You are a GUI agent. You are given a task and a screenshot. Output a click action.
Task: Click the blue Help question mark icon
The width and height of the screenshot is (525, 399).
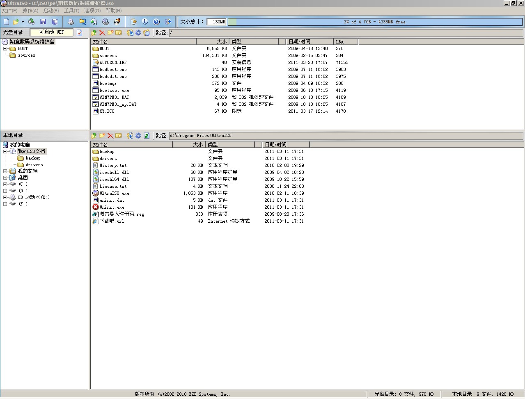tap(156, 22)
